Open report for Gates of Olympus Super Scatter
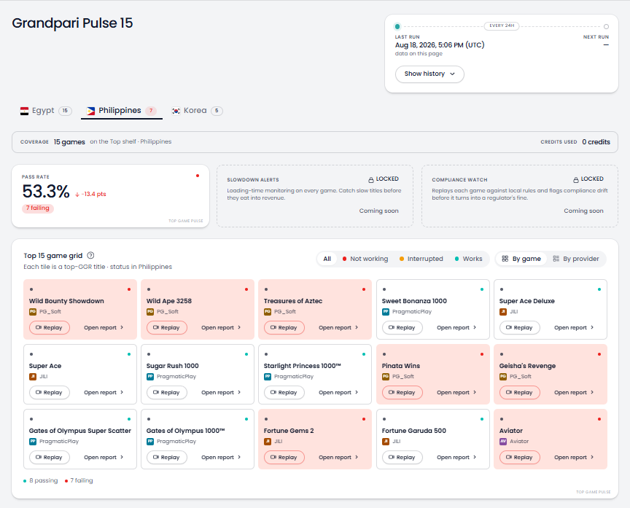The image size is (630, 508). 104,458
